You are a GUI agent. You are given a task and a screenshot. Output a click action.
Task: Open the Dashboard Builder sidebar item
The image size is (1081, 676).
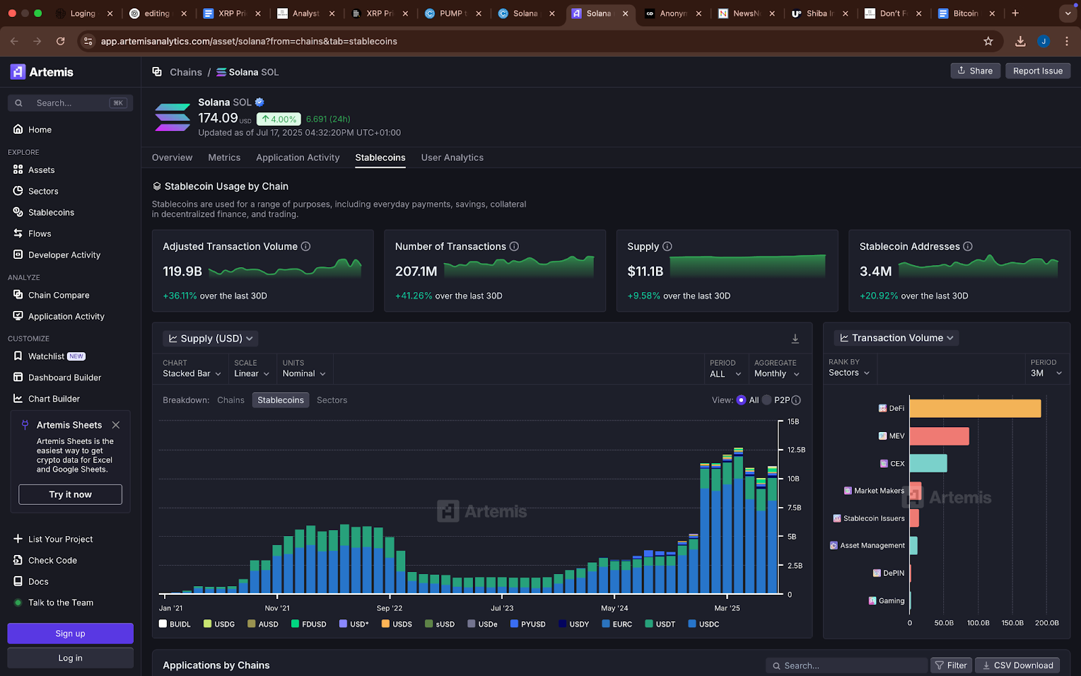pos(64,378)
